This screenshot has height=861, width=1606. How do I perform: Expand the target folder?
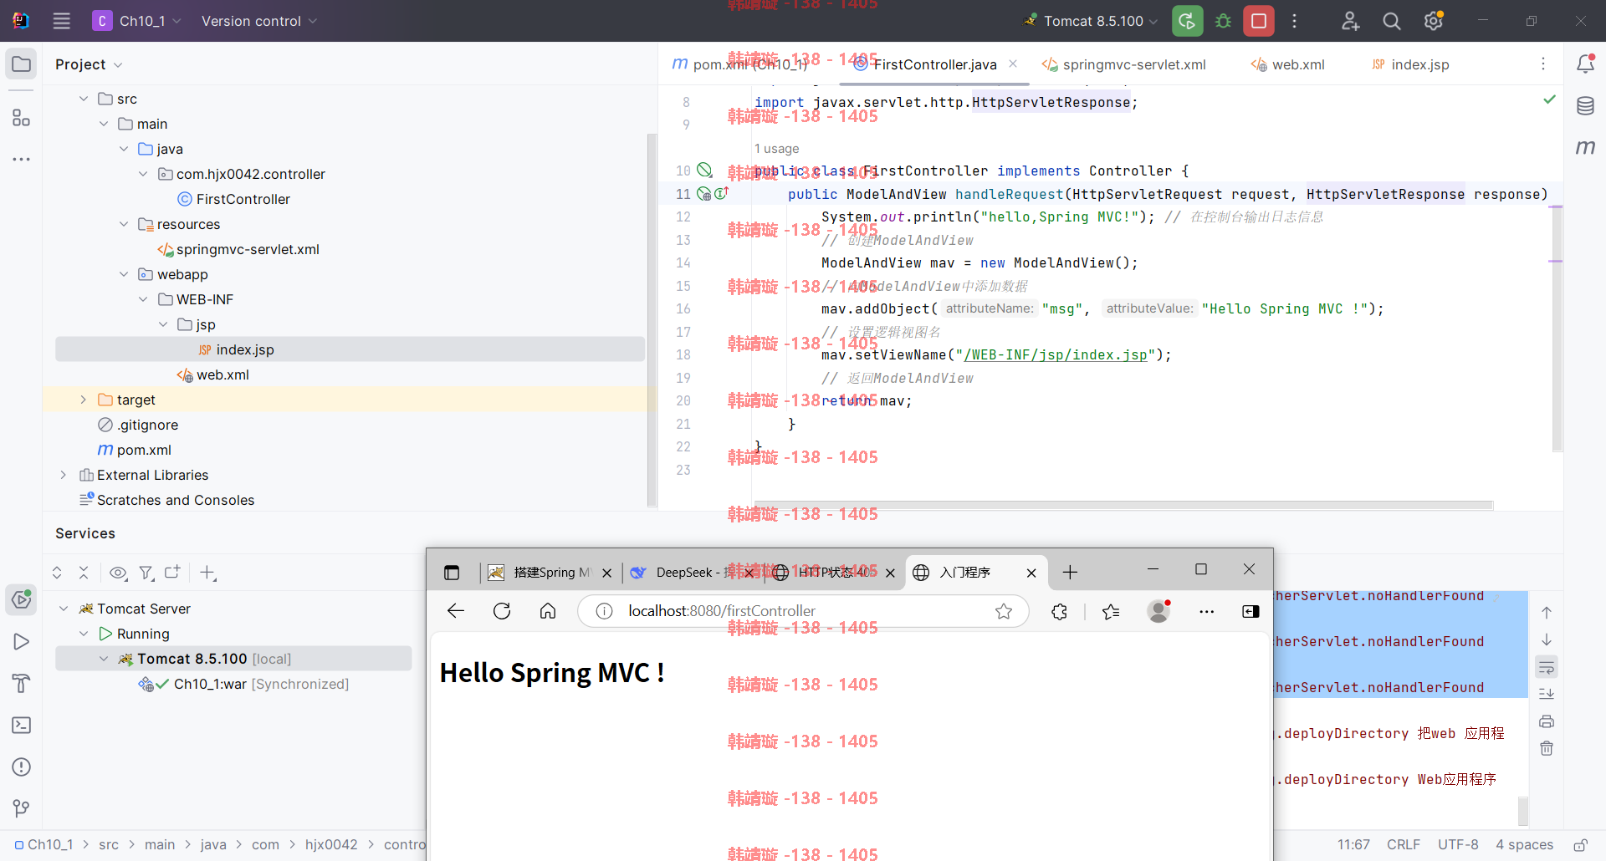(84, 400)
